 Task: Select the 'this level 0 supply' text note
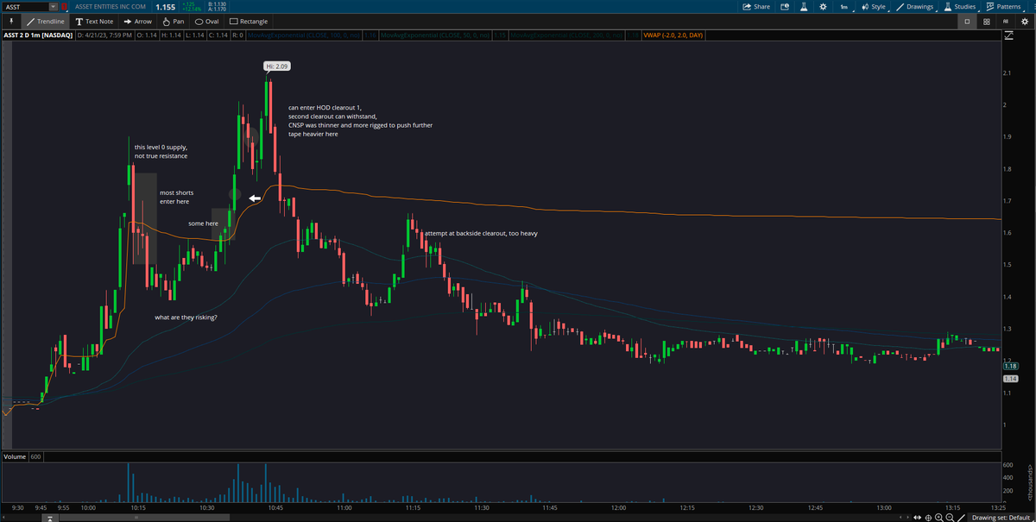coord(161,152)
